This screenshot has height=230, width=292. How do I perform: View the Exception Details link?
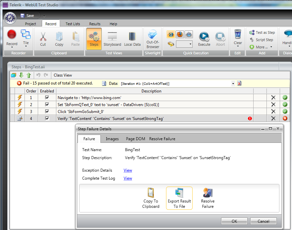pyautogui.click(x=128, y=170)
